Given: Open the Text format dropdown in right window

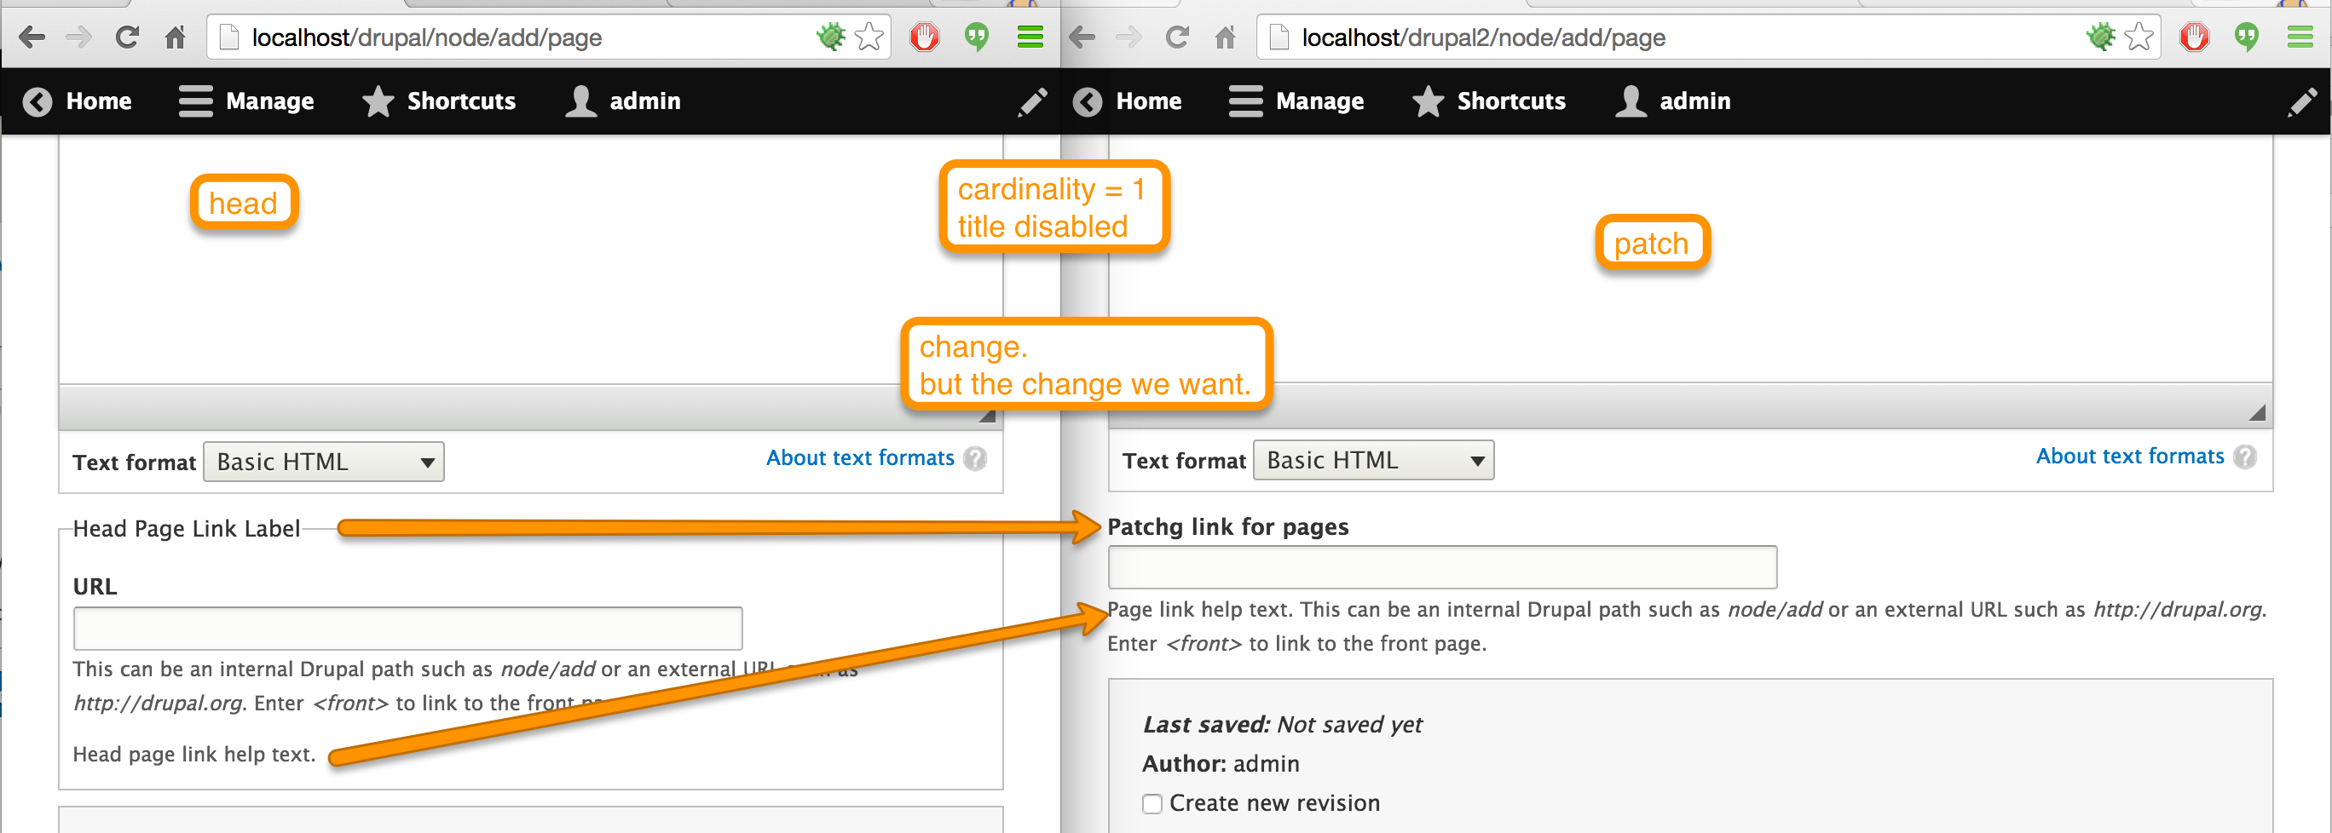Looking at the screenshot, I should (x=1373, y=459).
